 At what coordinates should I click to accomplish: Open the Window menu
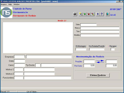16,4
